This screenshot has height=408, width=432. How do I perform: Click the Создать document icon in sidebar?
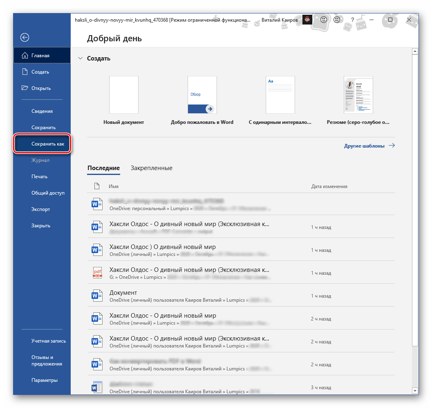point(25,72)
